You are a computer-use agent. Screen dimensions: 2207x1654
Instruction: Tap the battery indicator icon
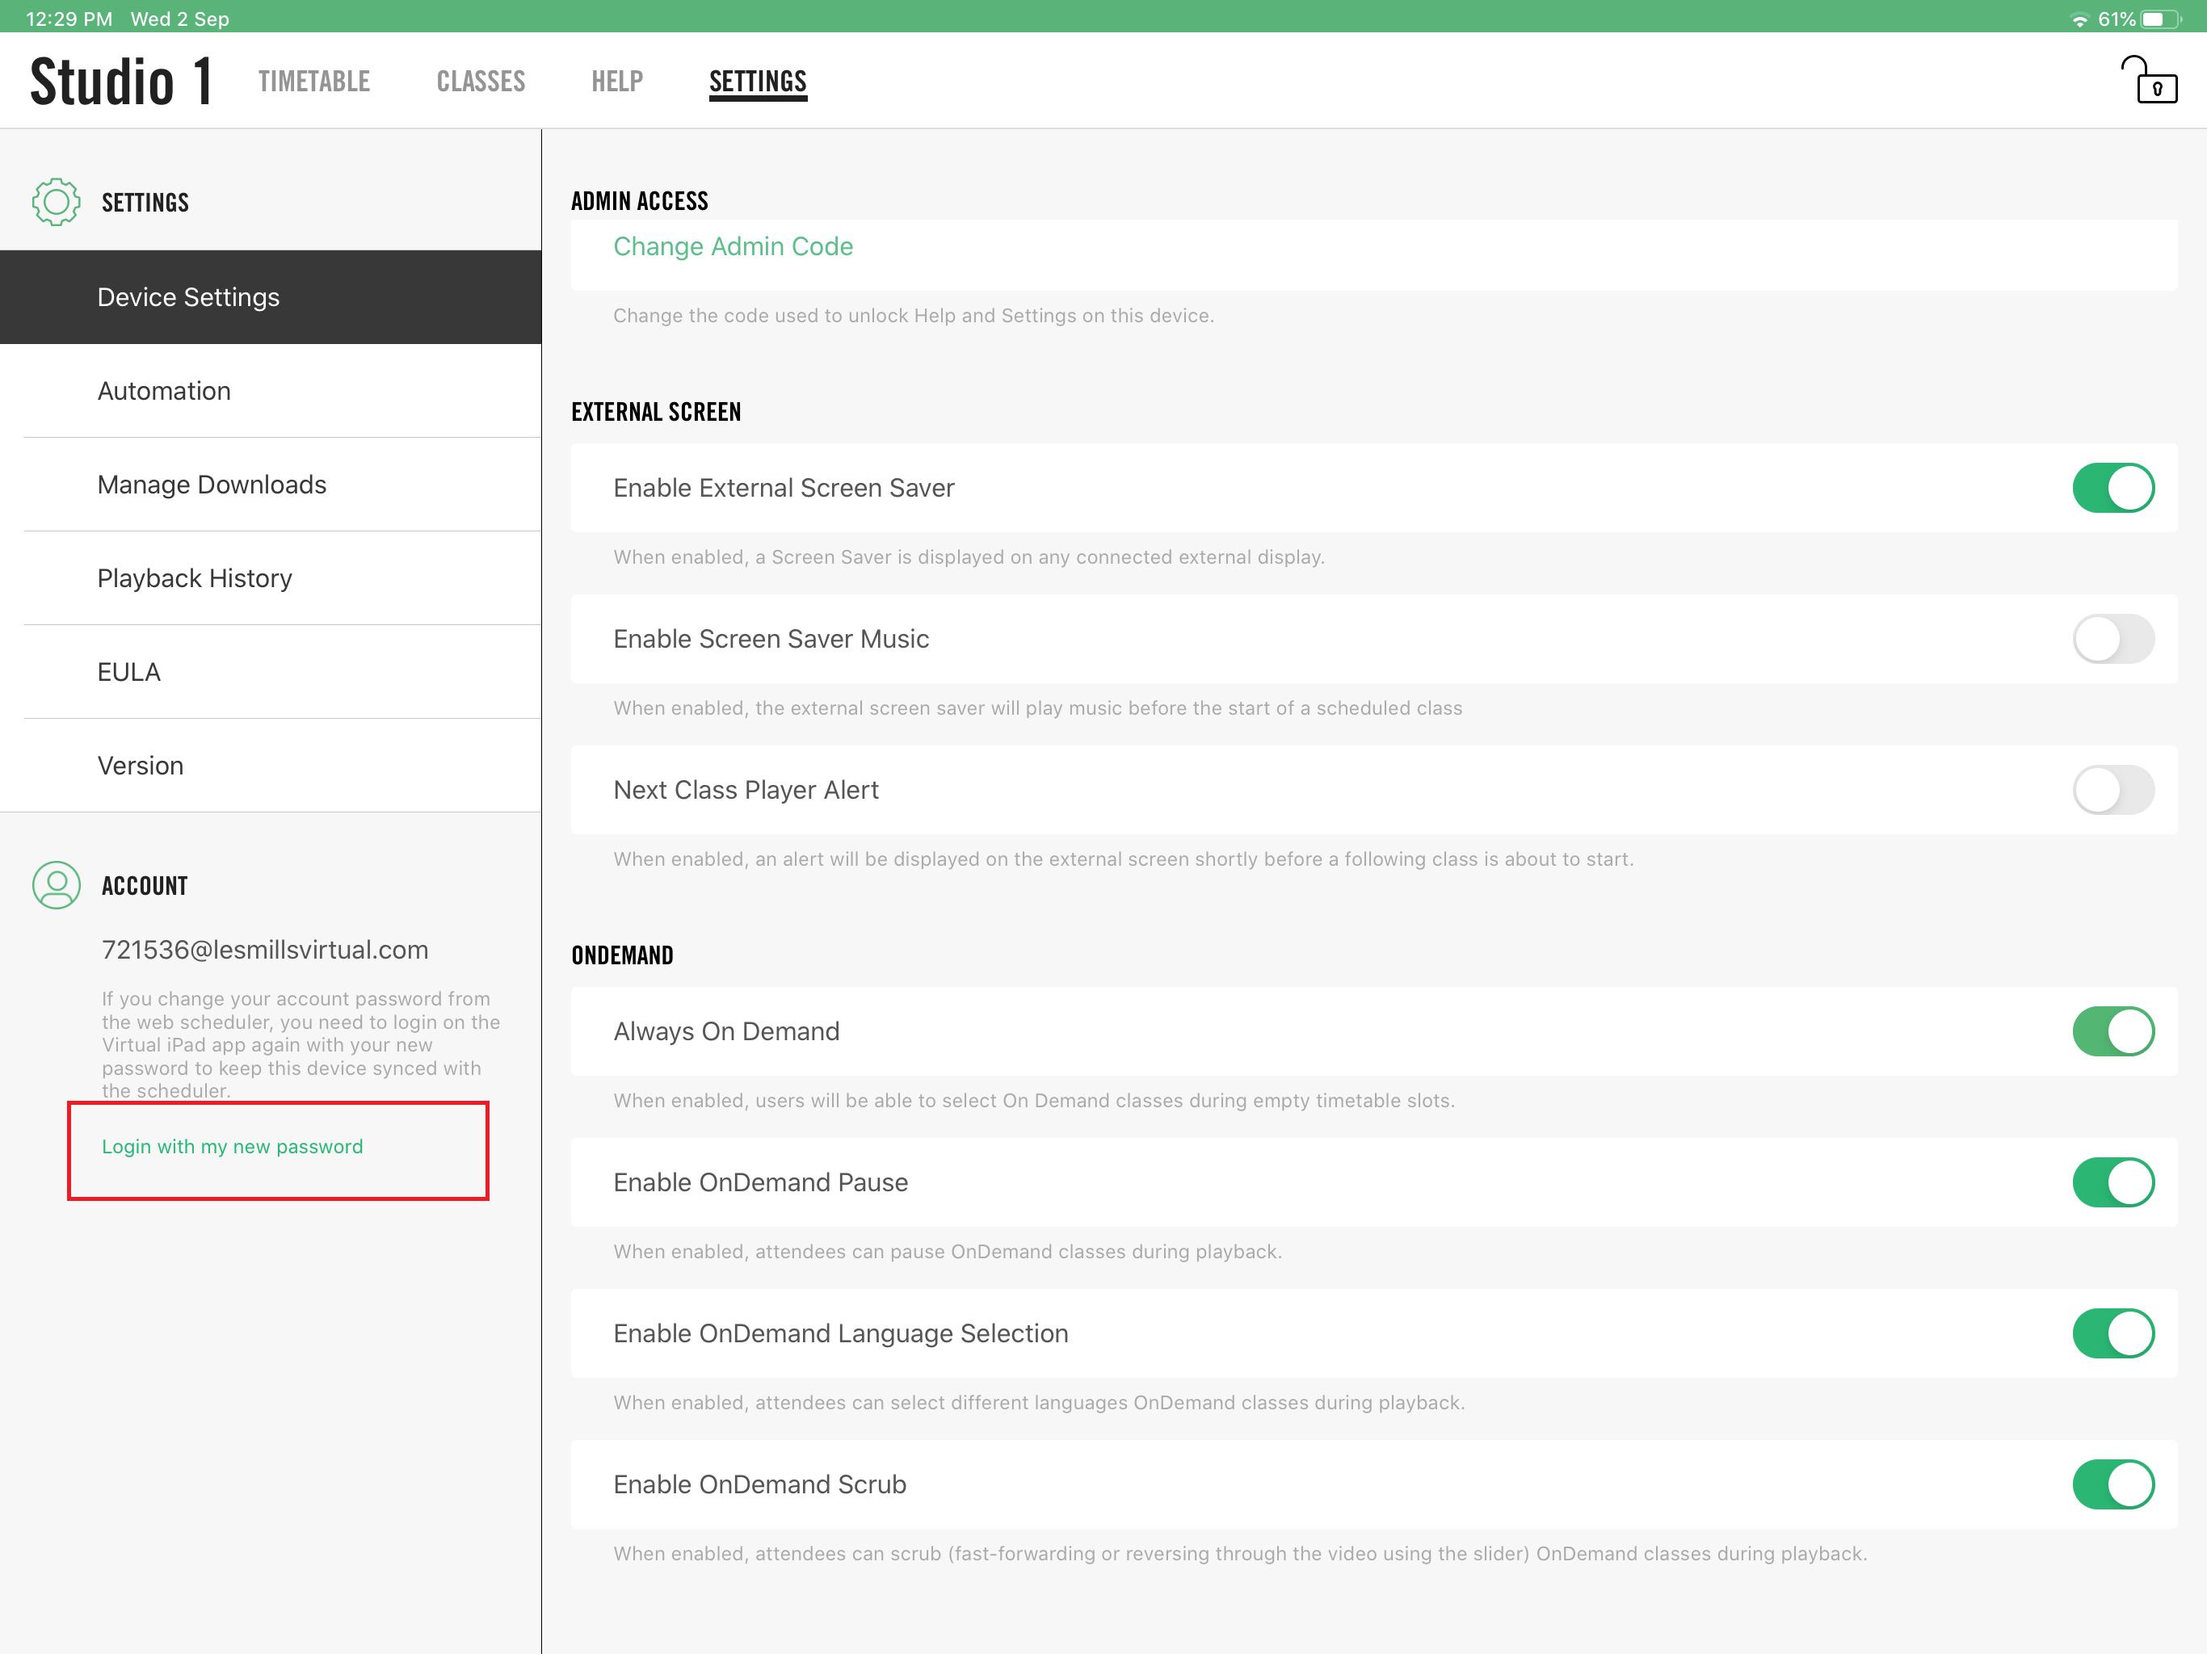click(x=2160, y=19)
